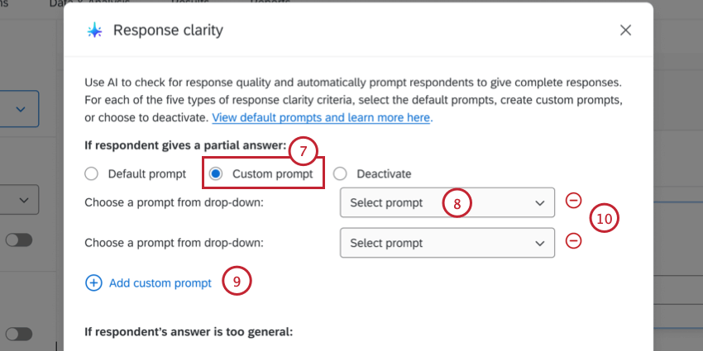The height and width of the screenshot is (351, 703).
Task: Click the step 7 annotation marker
Action: pyautogui.click(x=304, y=151)
